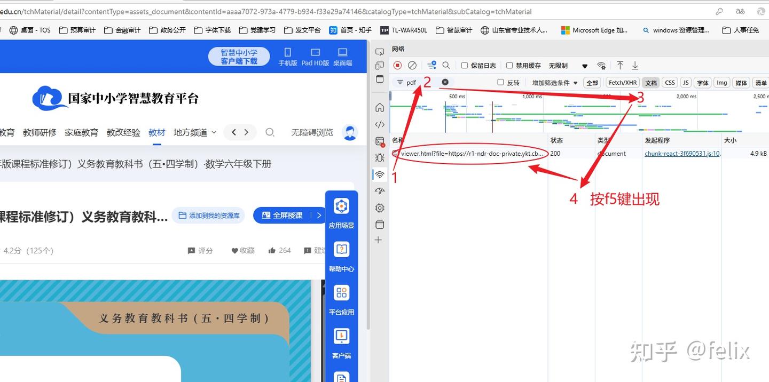This screenshot has width=769, height=382.
Task: Select the Network panel wifi icon
Action: coord(380,174)
